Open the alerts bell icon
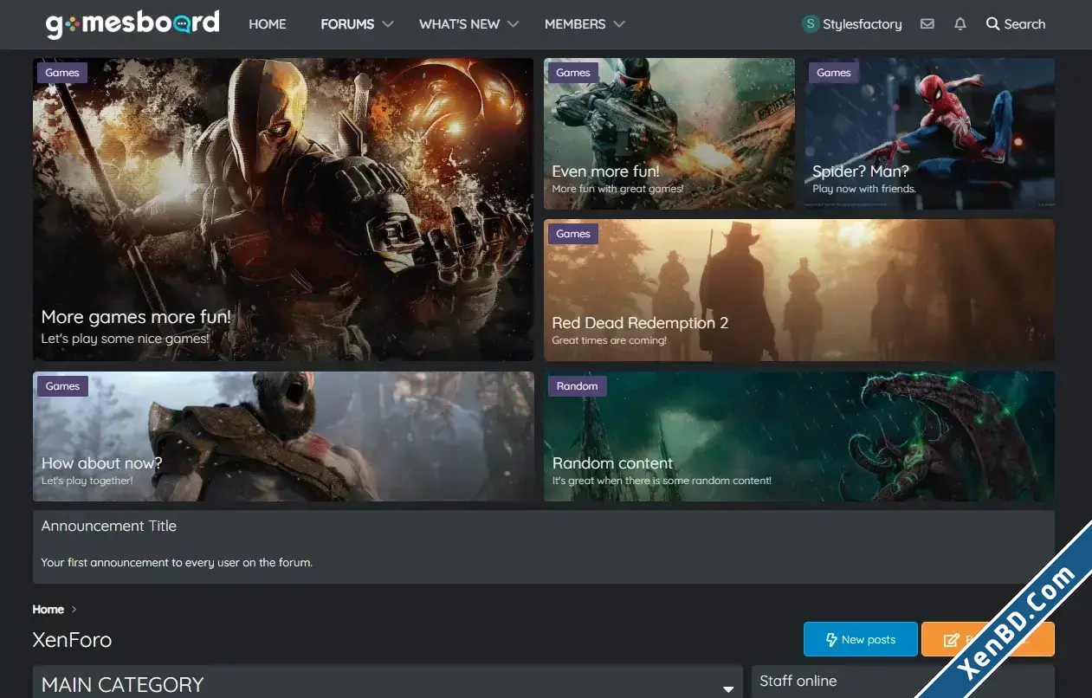The width and height of the screenshot is (1092, 698). [x=960, y=24]
